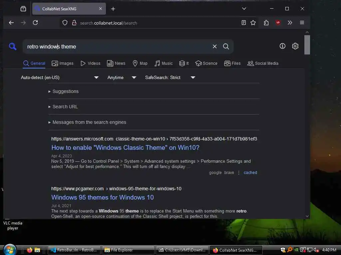Open the Auto-detect (en-US) language dropdown

click(x=60, y=77)
